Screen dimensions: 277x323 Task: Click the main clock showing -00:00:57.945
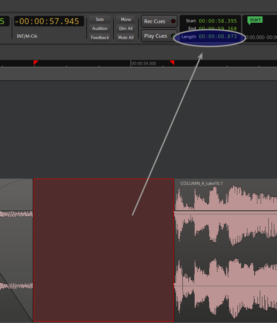click(49, 21)
